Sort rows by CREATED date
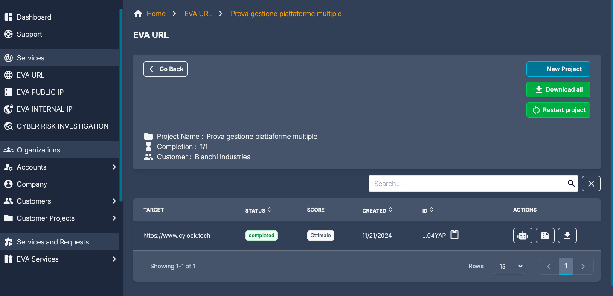 391,210
